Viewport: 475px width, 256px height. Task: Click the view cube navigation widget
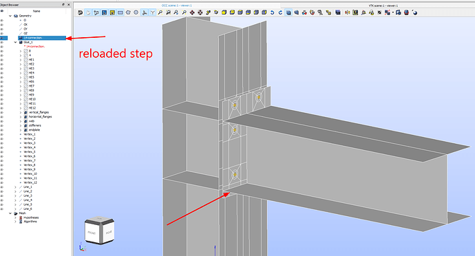click(99, 231)
